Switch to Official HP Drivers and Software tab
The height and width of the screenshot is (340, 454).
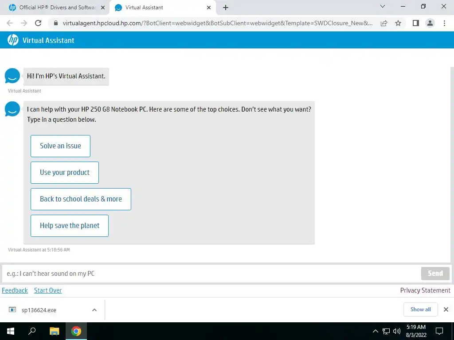[55, 8]
